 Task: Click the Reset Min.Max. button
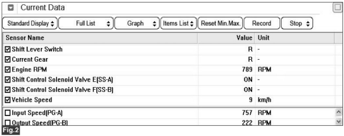[220, 23]
